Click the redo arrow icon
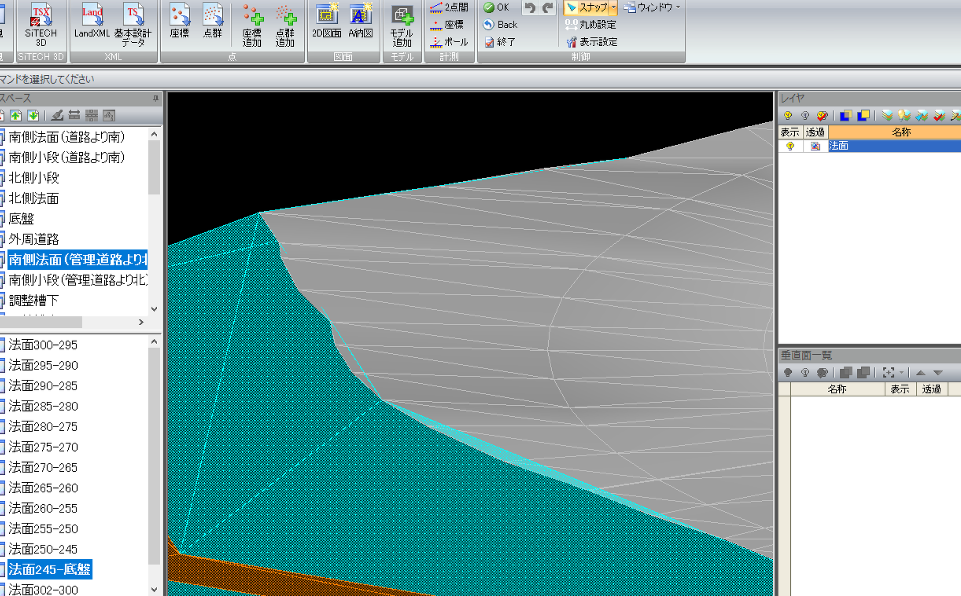Screen dimensions: 961x596 548,7
